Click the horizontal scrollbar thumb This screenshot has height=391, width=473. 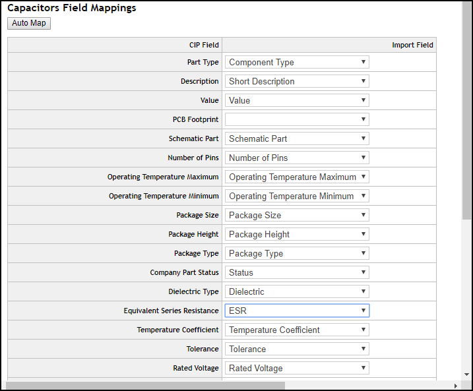tap(145, 386)
